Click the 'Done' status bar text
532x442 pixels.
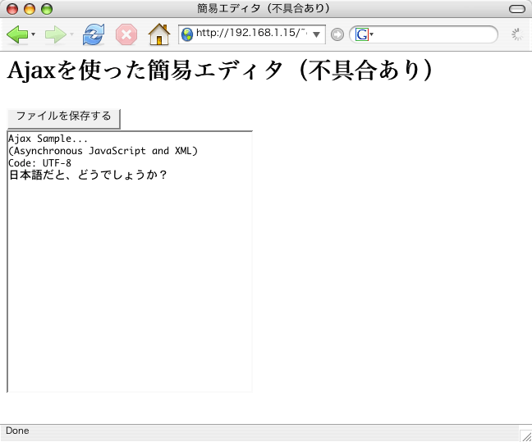(17, 431)
